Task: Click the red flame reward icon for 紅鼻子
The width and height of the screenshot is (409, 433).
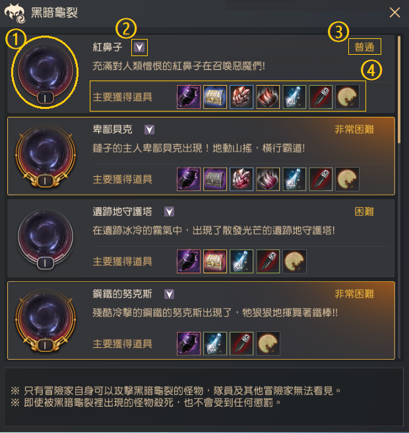Action: [x=268, y=97]
